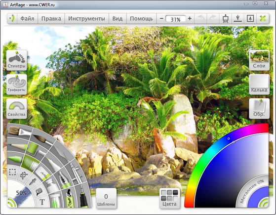Screen dimensions: 276x215
Task: Toggle the menu bar pin button
Action: [12, 18]
